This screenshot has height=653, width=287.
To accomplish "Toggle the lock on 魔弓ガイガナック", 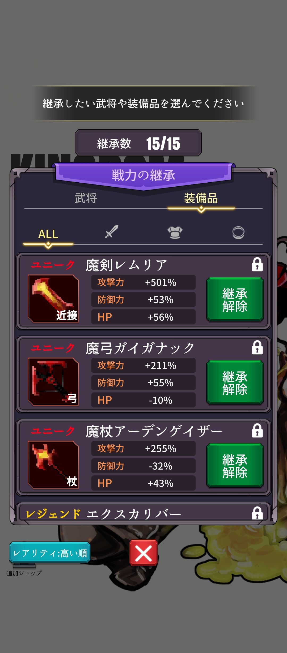I will (x=257, y=347).
